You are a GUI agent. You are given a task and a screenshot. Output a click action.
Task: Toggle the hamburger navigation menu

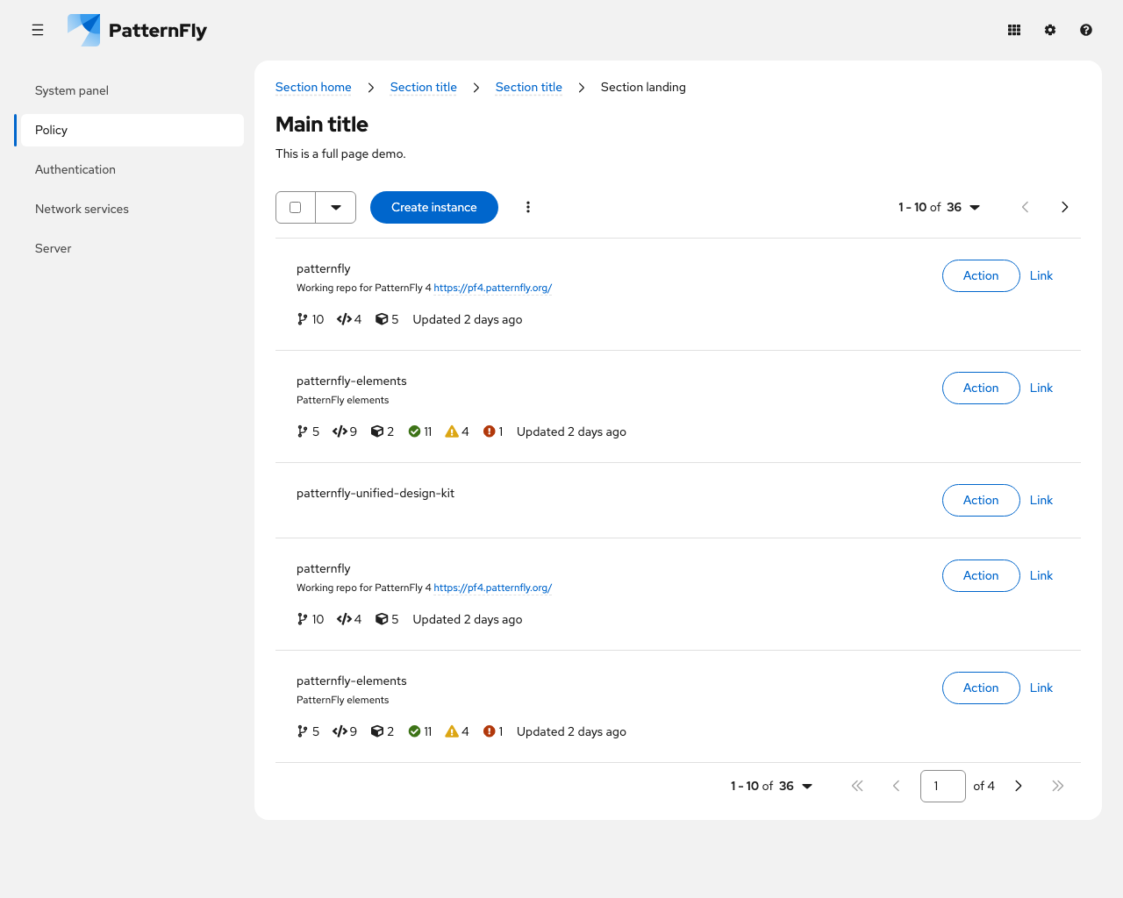(x=38, y=30)
